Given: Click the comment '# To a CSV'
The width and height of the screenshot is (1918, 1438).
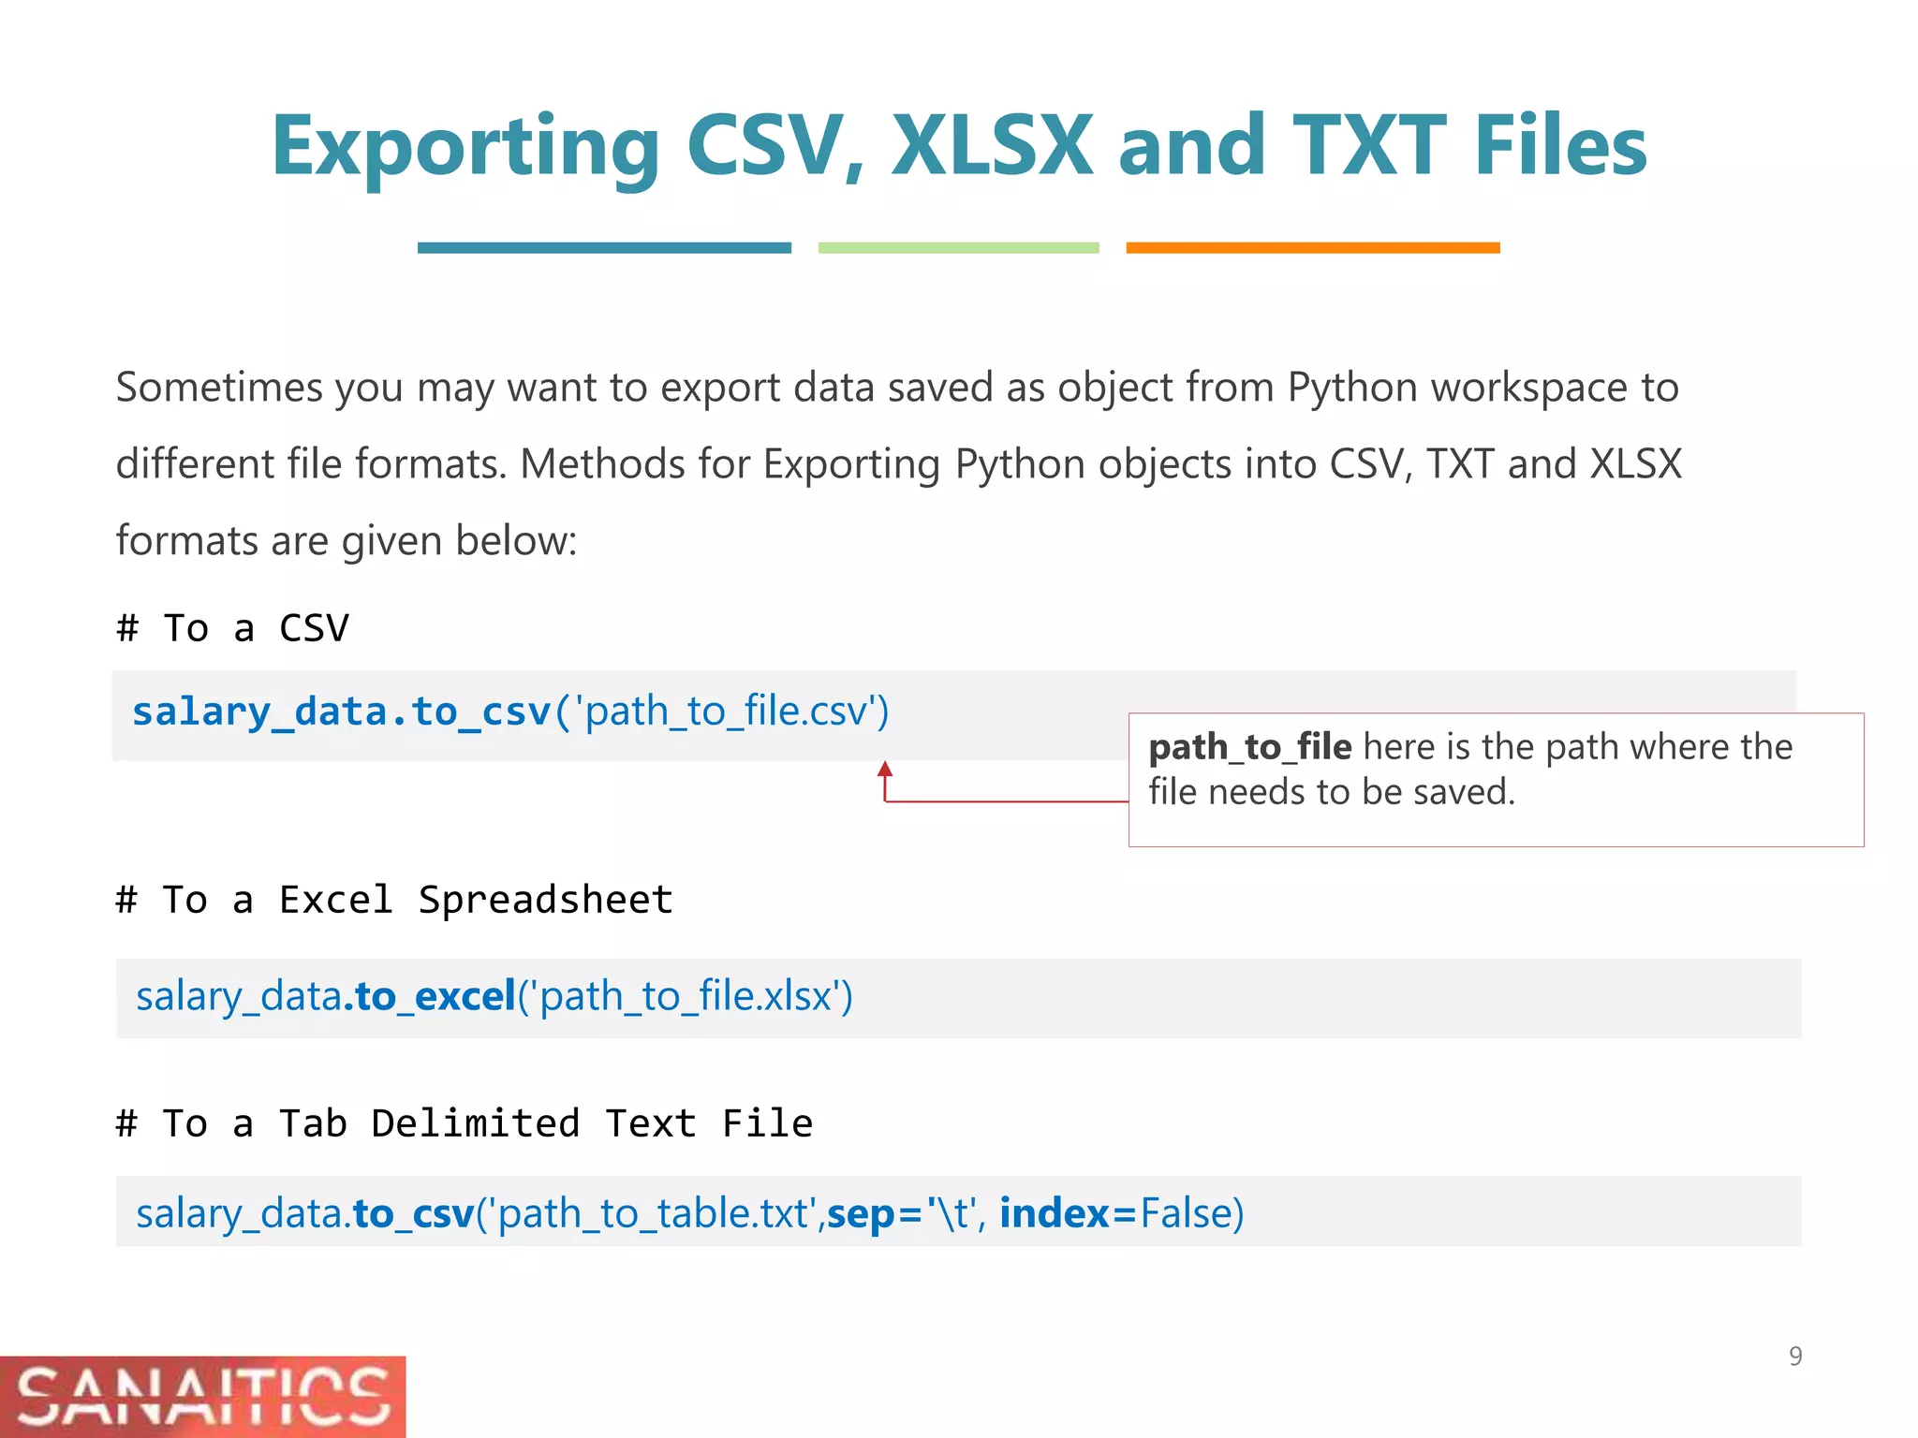Looking at the screenshot, I should tap(232, 628).
